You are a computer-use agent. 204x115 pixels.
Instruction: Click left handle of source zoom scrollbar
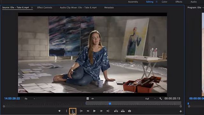[4, 106]
